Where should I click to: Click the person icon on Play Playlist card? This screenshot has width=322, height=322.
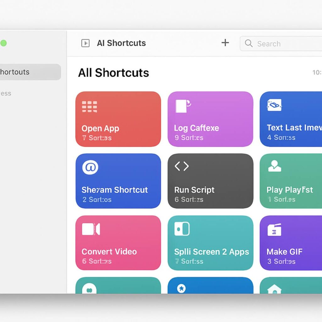[x=275, y=166]
